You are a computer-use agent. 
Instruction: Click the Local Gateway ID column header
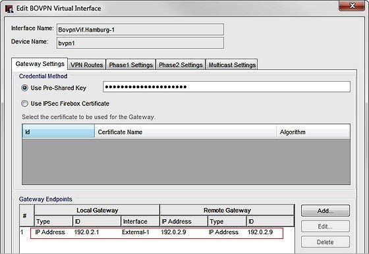pos(98,221)
